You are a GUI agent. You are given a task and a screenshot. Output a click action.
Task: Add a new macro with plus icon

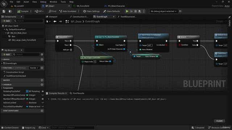42,80
